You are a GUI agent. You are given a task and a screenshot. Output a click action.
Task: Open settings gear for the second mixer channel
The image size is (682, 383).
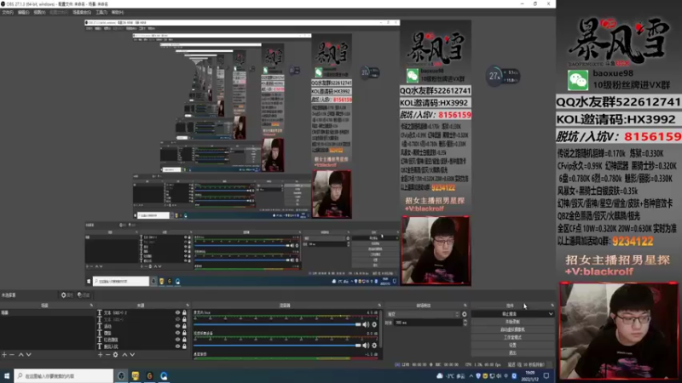(x=374, y=346)
